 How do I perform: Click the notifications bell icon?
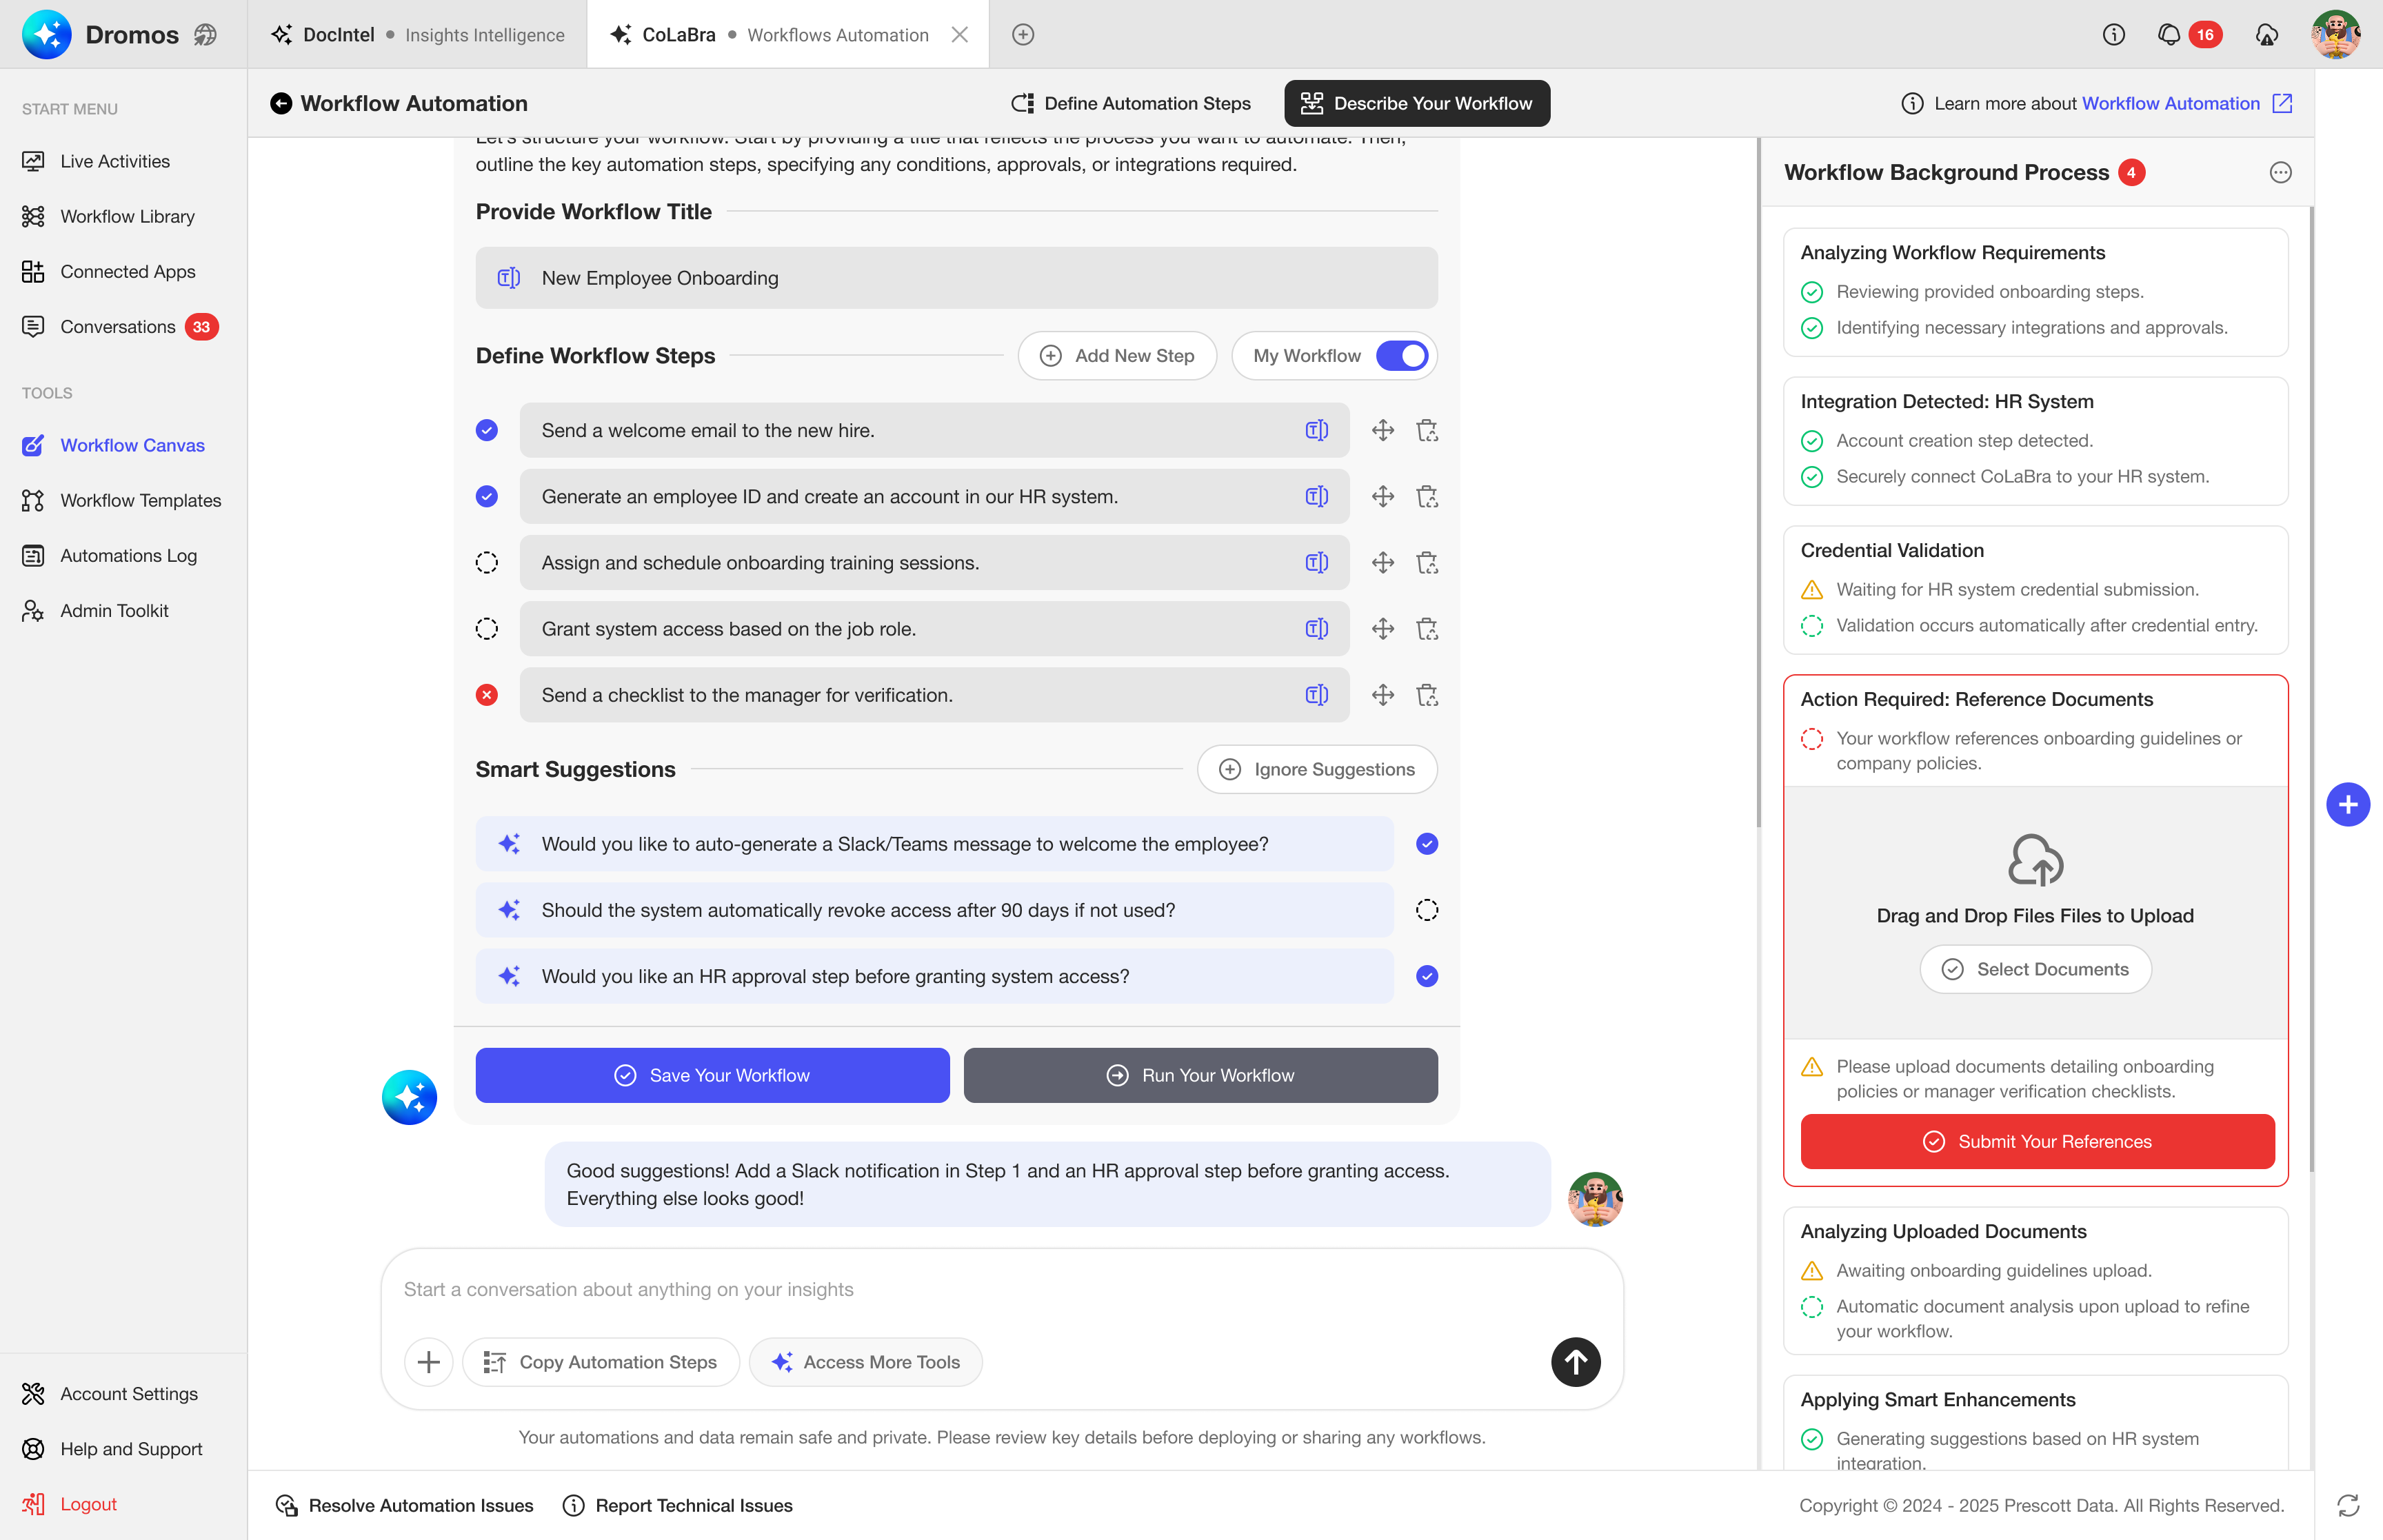2168,35
